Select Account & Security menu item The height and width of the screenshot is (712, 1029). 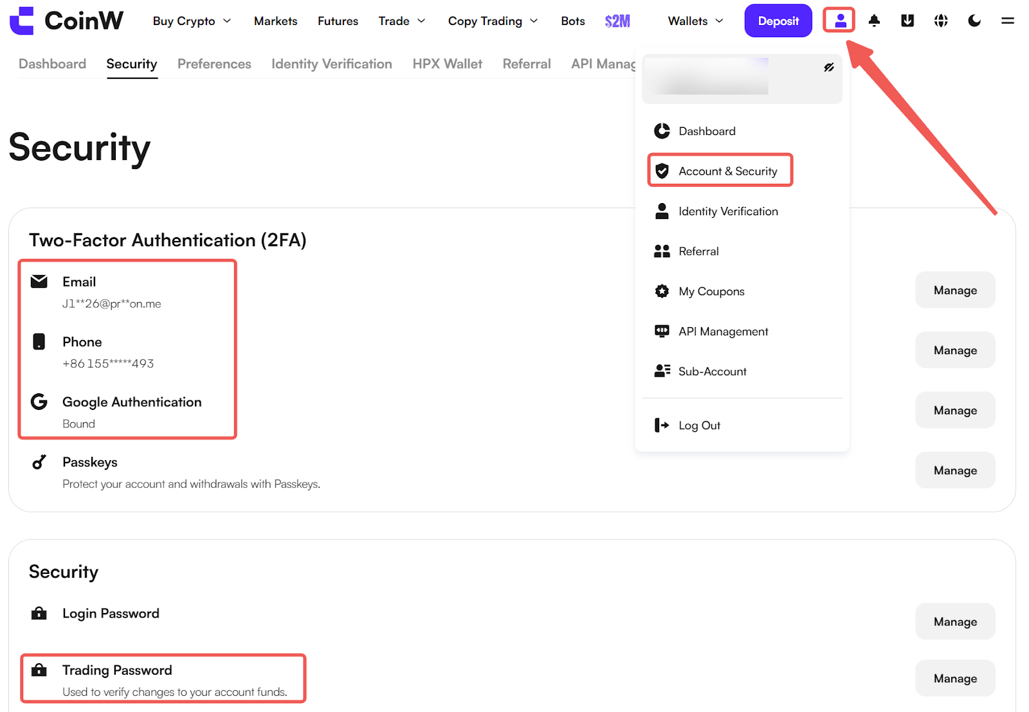(727, 171)
